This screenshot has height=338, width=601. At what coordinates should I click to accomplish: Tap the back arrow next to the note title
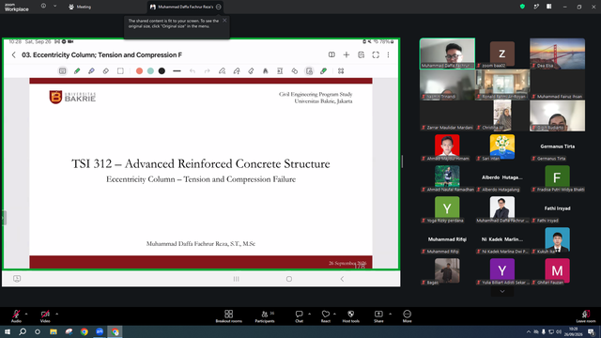[14, 54]
